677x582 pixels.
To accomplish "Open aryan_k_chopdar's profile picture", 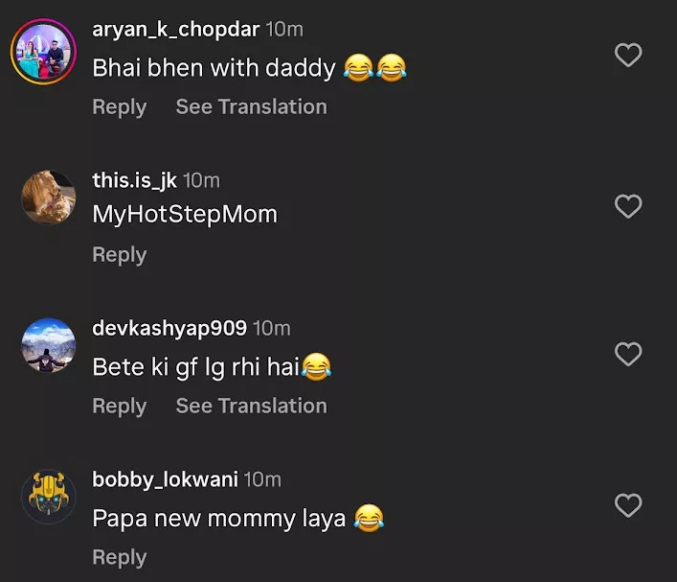I will pos(43,52).
